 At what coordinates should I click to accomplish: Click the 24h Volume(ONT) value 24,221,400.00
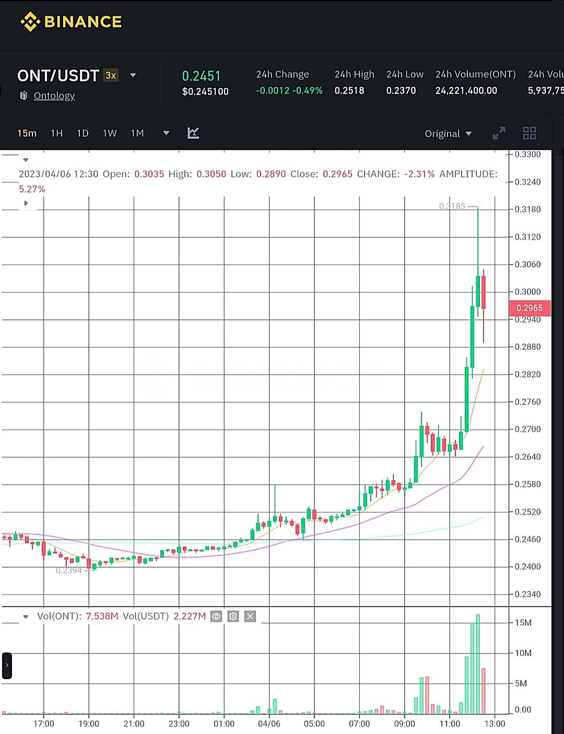(466, 91)
